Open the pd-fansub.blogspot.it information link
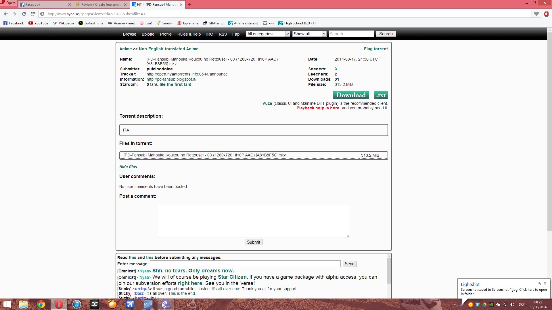The height and width of the screenshot is (310, 552). pyautogui.click(x=171, y=79)
